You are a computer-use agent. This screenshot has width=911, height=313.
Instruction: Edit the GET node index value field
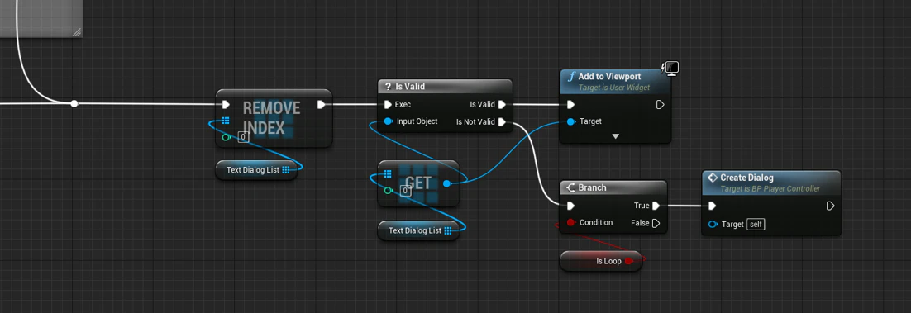point(406,191)
